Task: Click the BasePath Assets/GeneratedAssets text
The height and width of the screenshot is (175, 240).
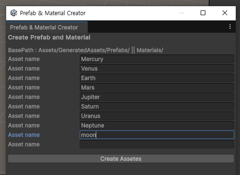Action: (x=85, y=50)
